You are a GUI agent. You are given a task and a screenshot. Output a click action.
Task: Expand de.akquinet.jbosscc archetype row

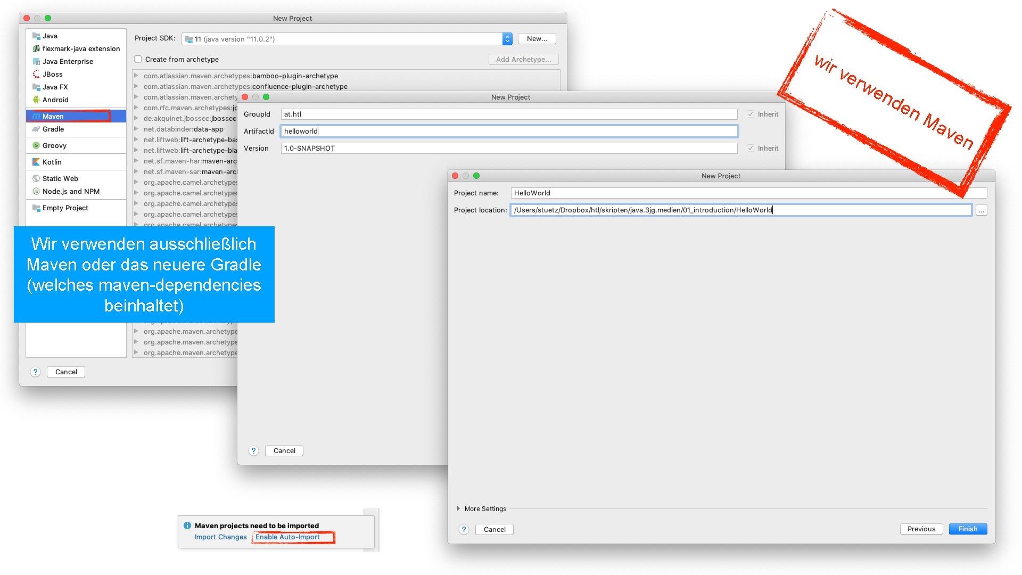tap(137, 118)
